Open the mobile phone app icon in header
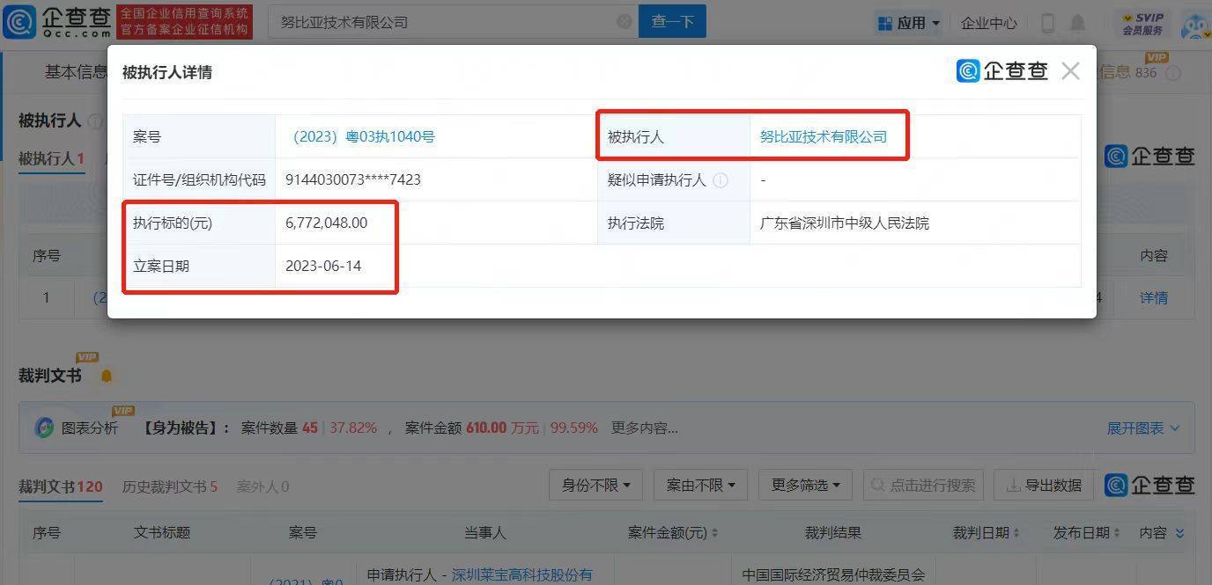The height and width of the screenshot is (585, 1212). [1047, 23]
